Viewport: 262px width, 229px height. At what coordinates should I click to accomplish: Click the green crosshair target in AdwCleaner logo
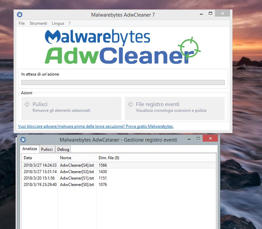point(189,48)
